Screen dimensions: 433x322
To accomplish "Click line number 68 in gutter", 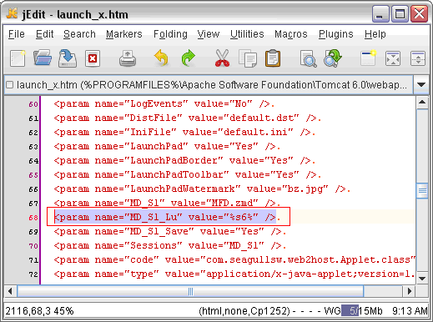I will 33,218.
